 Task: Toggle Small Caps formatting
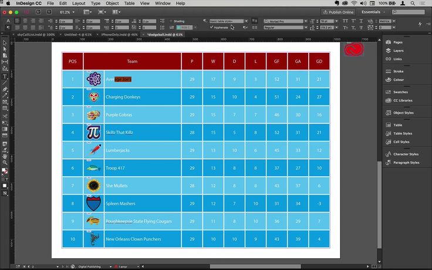pyautogui.click(x=345, y=28)
